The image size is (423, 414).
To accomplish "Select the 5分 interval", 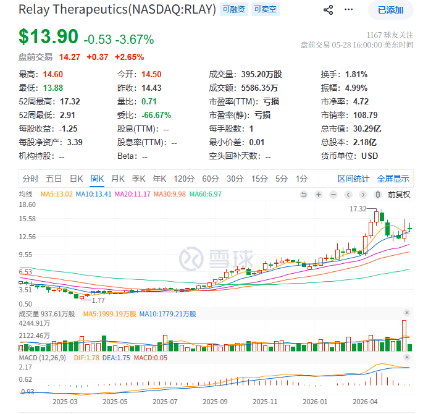I will (x=282, y=179).
